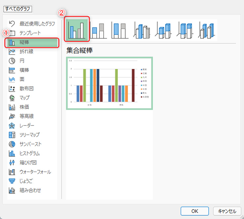Open 最近使用したグラフ list

pyautogui.click(x=37, y=24)
